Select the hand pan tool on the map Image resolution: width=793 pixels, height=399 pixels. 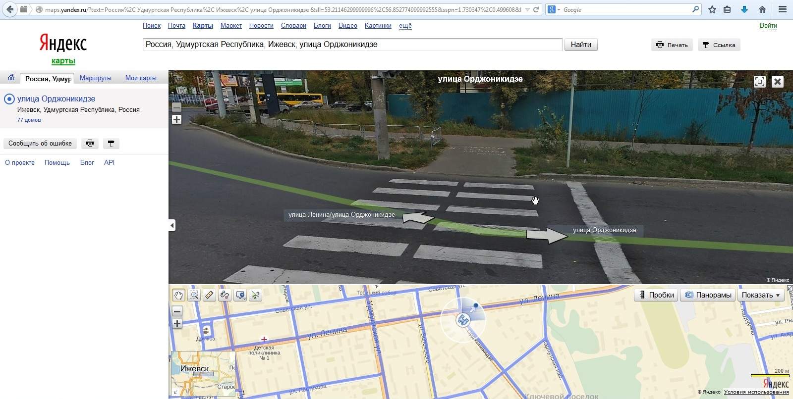[178, 295]
